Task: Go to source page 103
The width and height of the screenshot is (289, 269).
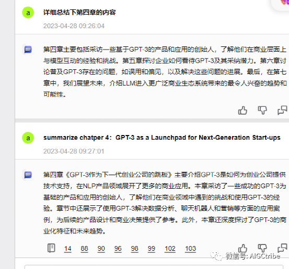Action: (x=191, y=249)
